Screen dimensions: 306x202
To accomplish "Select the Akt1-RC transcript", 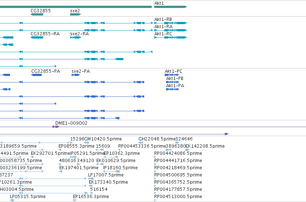I will 170,37.
